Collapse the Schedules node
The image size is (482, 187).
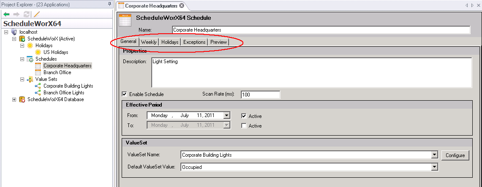point(22,59)
